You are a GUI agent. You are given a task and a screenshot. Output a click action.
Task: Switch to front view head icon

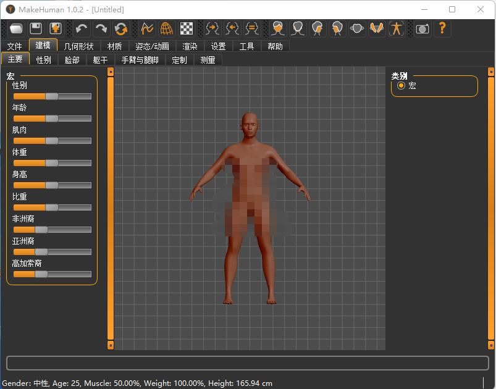pos(278,29)
